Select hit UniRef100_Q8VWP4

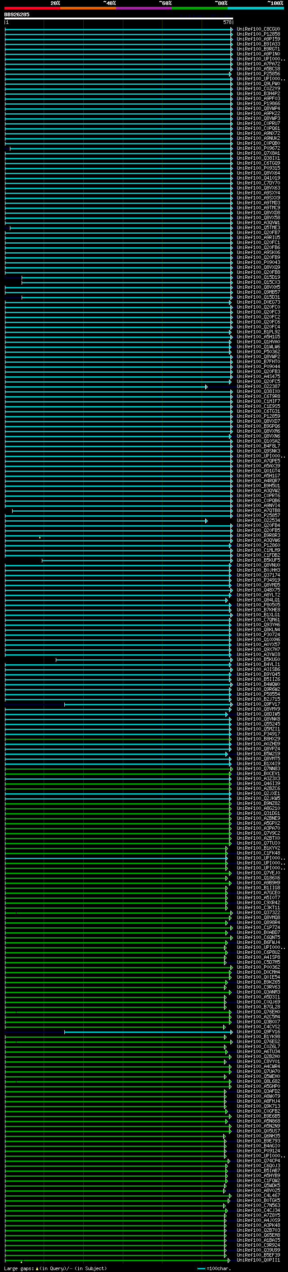(258, 109)
